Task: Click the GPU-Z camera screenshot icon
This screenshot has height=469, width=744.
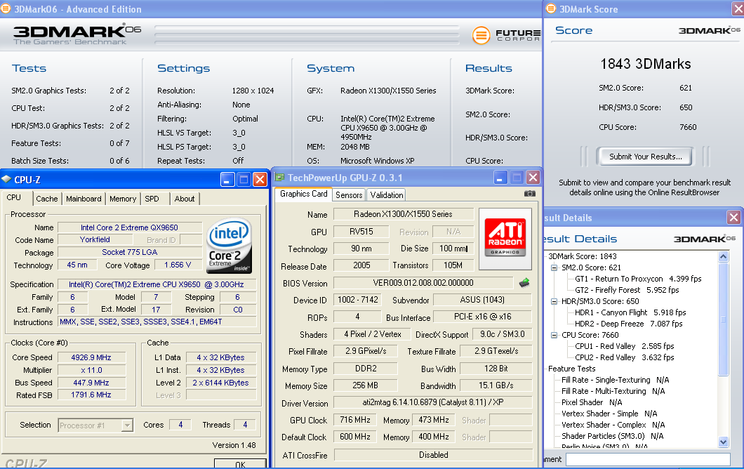Action: click(529, 194)
